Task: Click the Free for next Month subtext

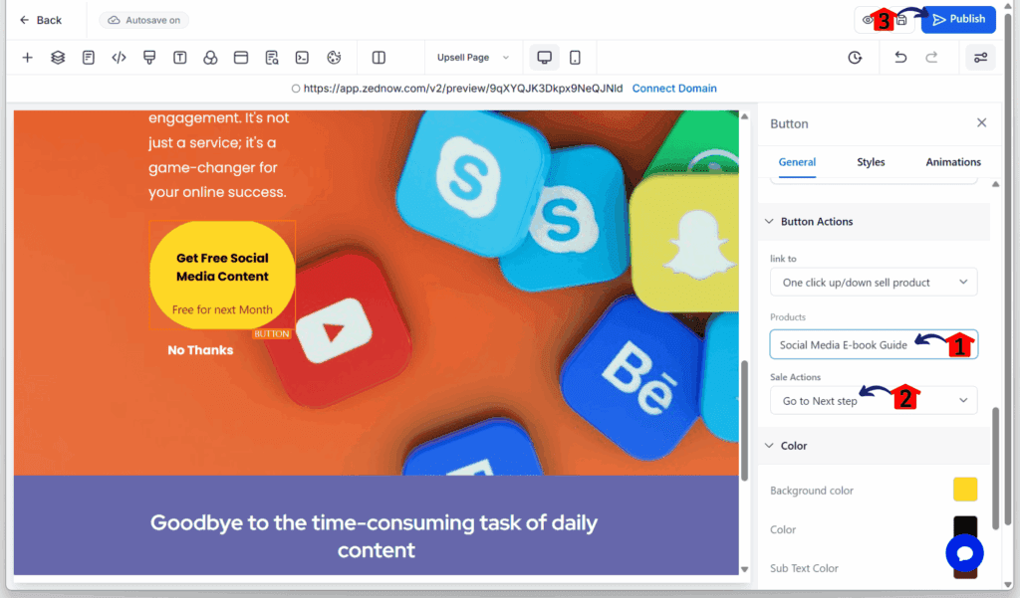Action: click(222, 309)
